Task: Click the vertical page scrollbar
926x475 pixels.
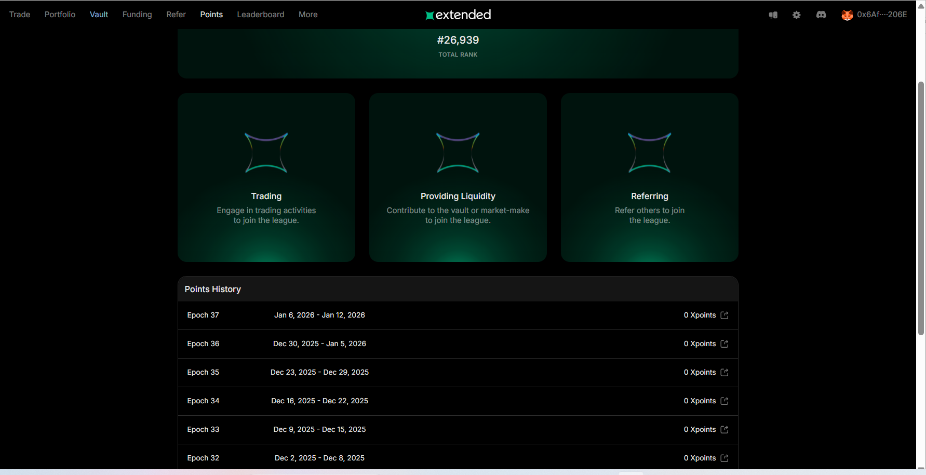Action: pos(921,208)
